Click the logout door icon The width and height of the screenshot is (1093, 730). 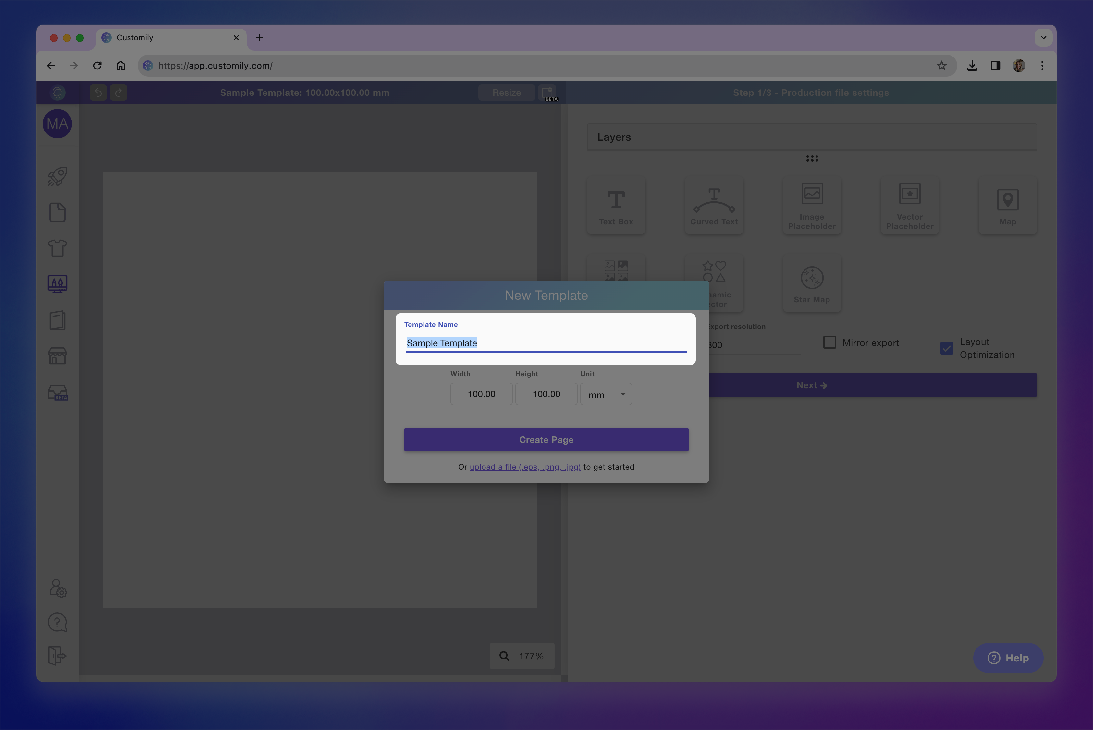pos(57,656)
